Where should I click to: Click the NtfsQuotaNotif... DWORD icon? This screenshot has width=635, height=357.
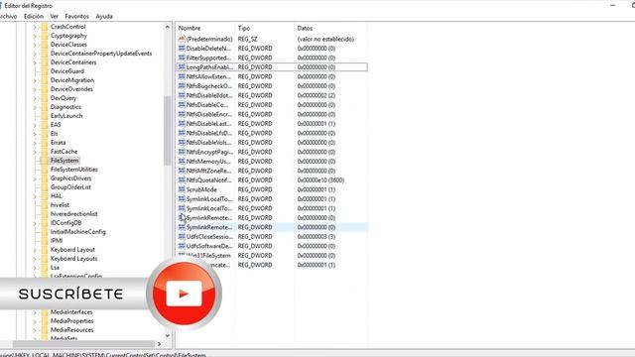[x=182, y=180]
